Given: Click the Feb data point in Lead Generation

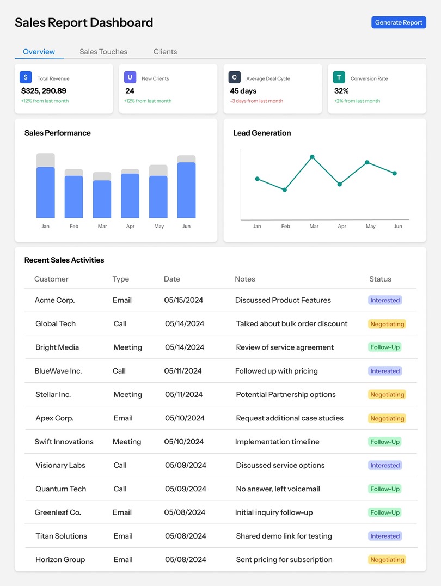Looking at the screenshot, I should point(285,190).
